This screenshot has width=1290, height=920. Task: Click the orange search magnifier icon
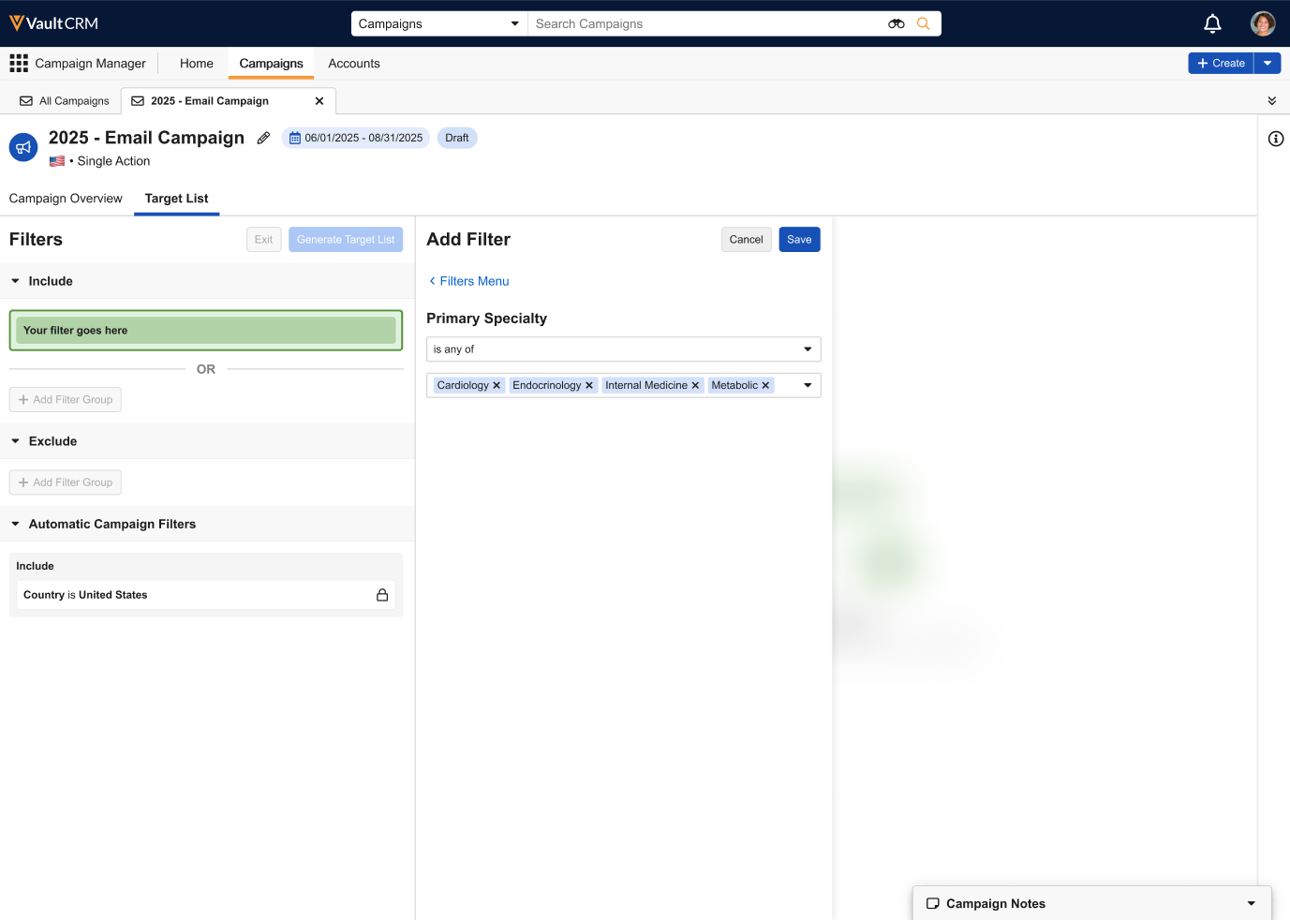(x=924, y=23)
